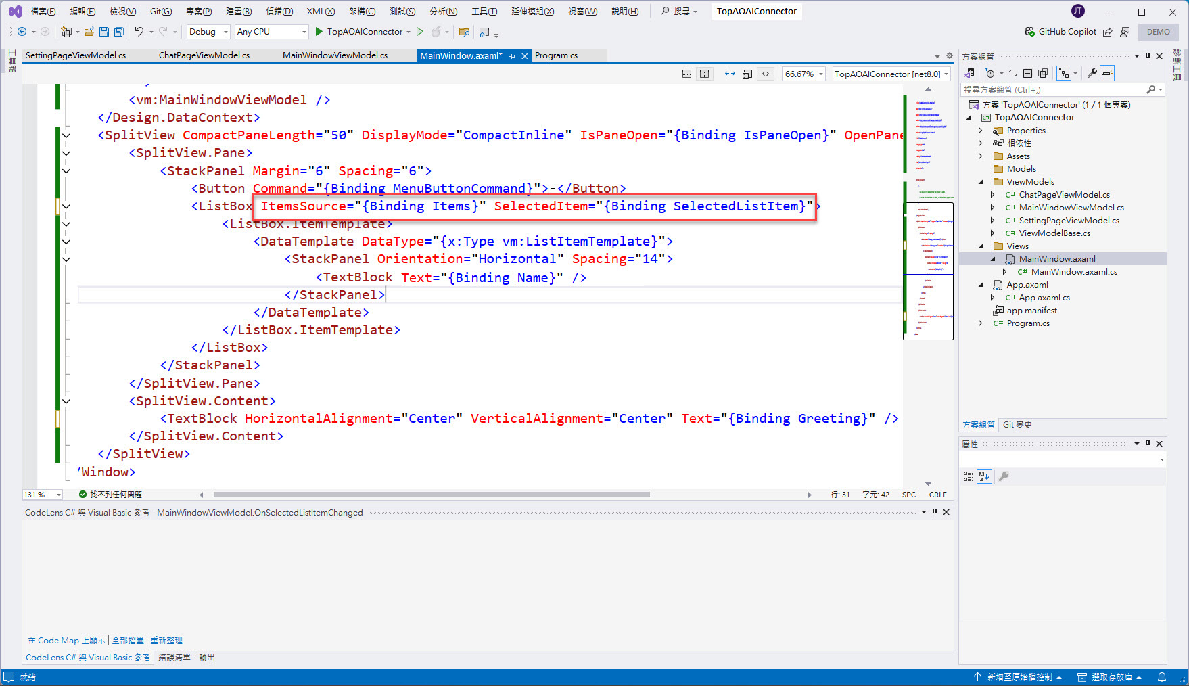The width and height of the screenshot is (1189, 686).
Task: Open the 工具(T) menu
Action: pyautogui.click(x=484, y=12)
